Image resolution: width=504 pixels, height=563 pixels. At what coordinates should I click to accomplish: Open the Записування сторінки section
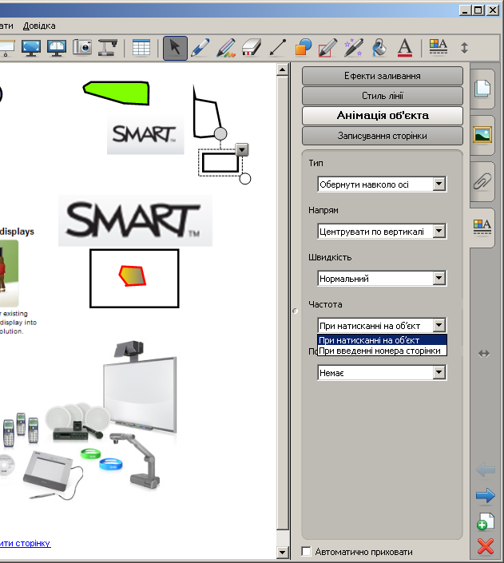pyautogui.click(x=383, y=136)
